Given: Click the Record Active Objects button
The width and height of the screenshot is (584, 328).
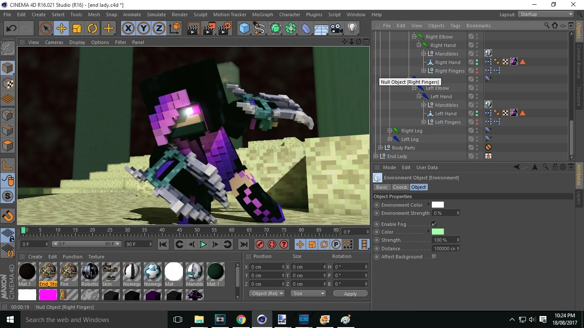Looking at the screenshot, I should pos(260,244).
